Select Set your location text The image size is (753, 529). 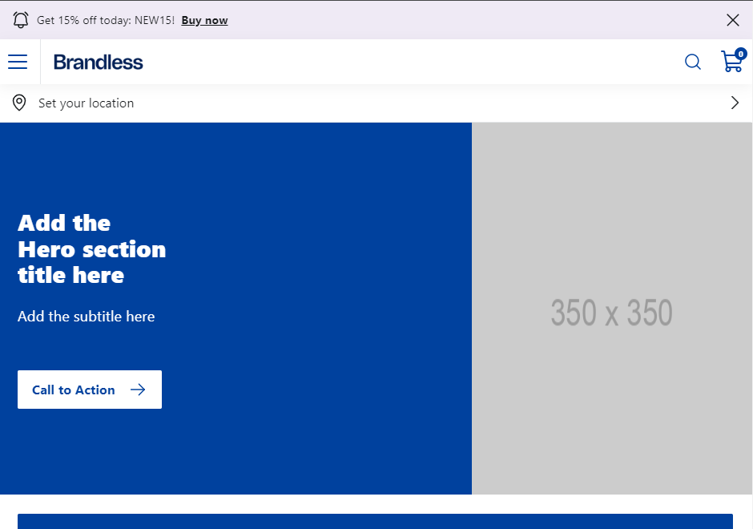86,103
